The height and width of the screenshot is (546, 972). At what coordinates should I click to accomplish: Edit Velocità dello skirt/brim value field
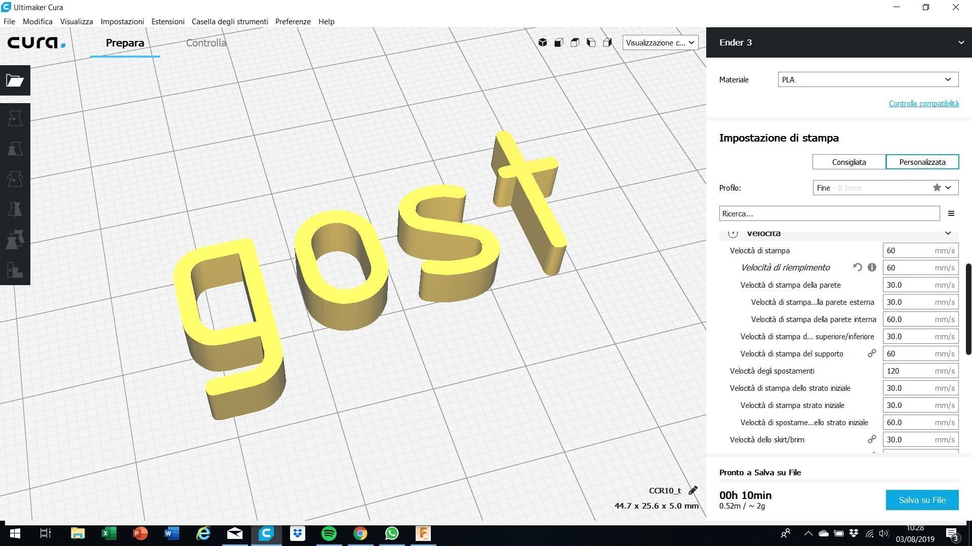pyautogui.click(x=920, y=440)
